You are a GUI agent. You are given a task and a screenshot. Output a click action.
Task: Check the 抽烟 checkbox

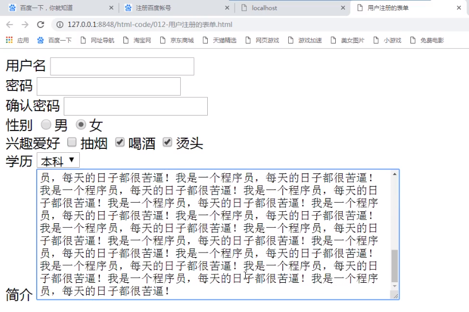[72, 143]
